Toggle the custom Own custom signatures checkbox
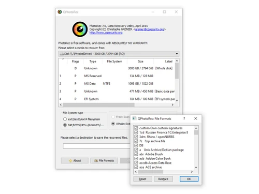 pos(136,128)
